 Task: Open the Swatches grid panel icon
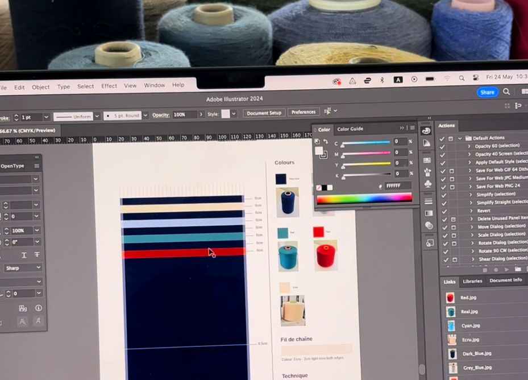coord(427,160)
